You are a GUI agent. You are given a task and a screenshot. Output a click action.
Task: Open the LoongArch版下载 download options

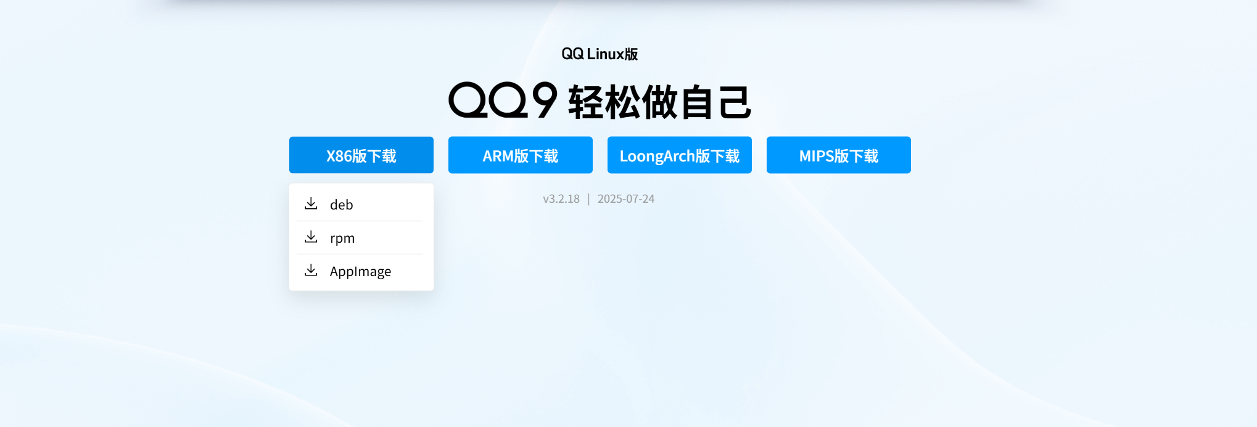tap(679, 155)
